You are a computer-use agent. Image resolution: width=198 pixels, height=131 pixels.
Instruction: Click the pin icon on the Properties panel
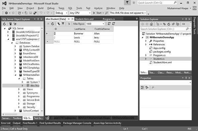click(186, 78)
